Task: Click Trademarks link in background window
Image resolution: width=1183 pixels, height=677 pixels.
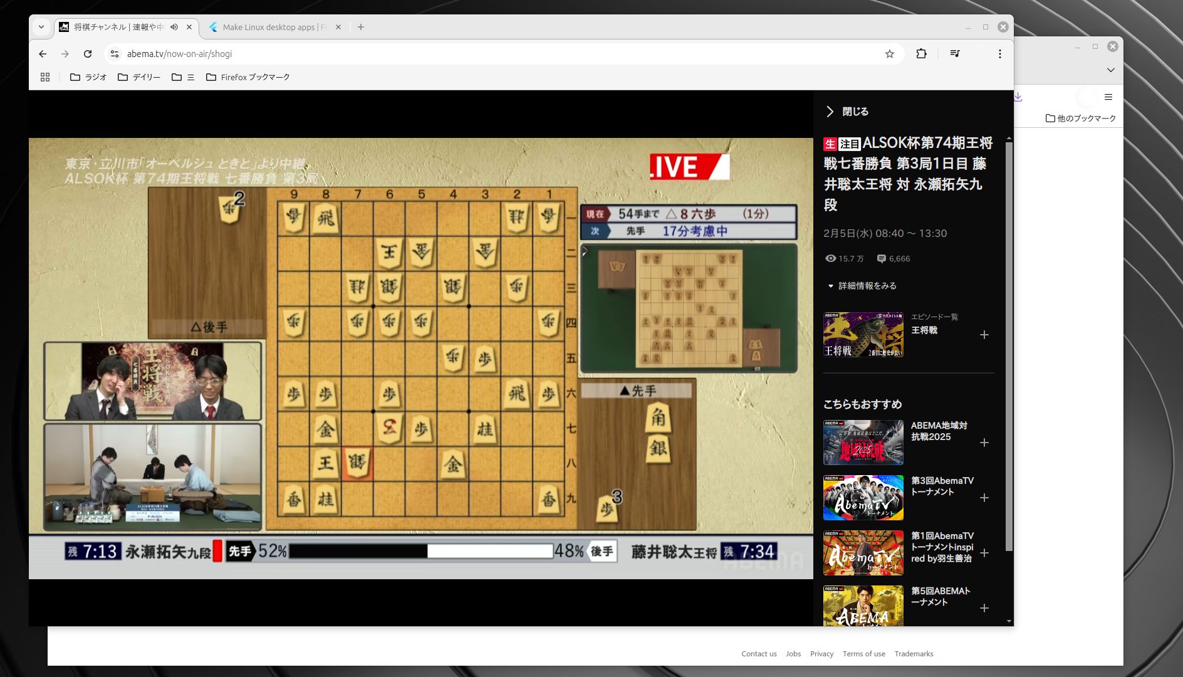Action: point(914,654)
